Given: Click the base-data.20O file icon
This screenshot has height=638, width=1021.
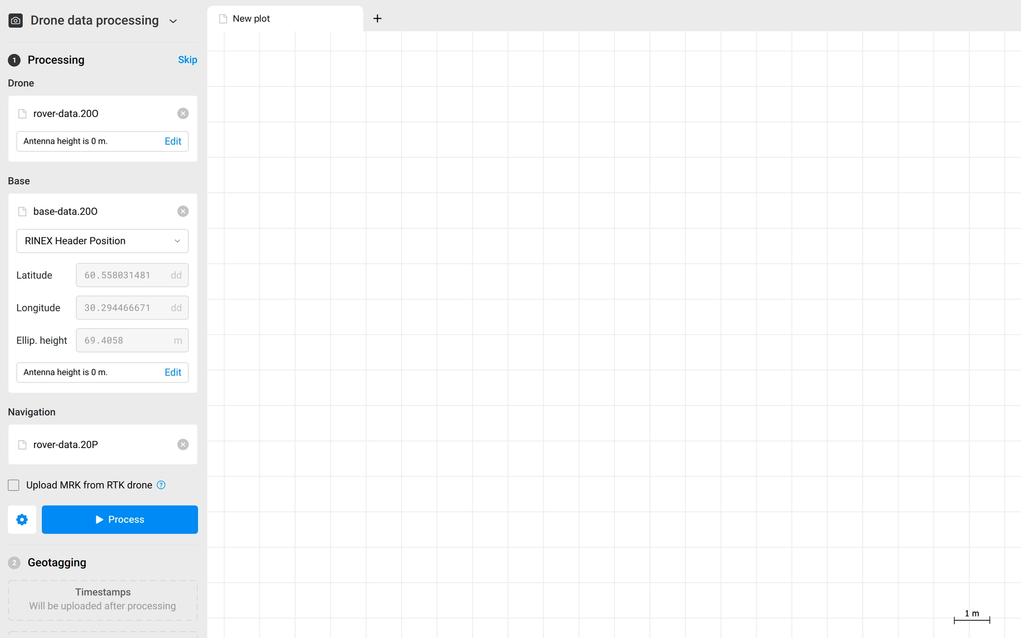Looking at the screenshot, I should (22, 212).
